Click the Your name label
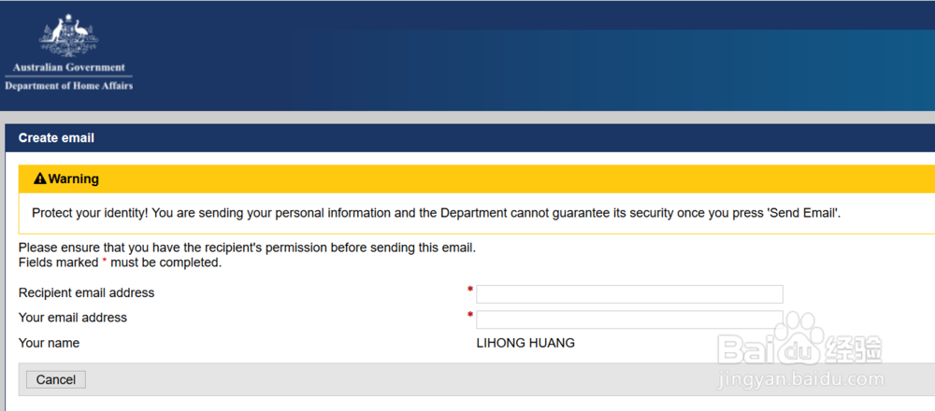935x411 pixels. (x=49, y=343)
